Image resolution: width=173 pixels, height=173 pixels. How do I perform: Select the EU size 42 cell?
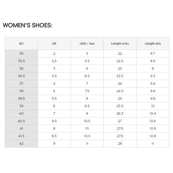21,143
